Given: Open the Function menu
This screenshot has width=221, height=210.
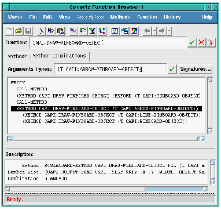Looking at the screenshot, I should [x=147, y=17].
